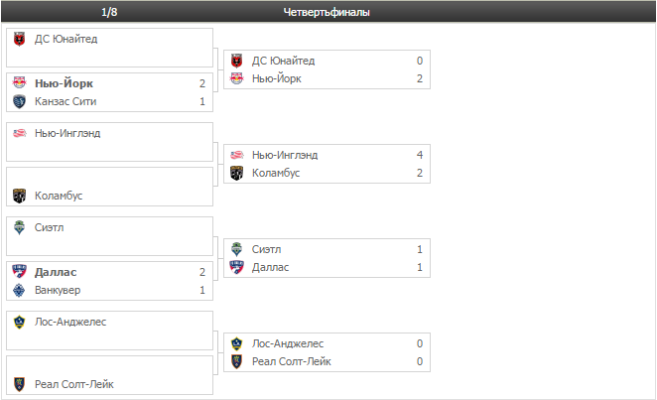
Task: Click the Нью-Йорк logo in the quarterfinals column
Action: coord(236,78)
